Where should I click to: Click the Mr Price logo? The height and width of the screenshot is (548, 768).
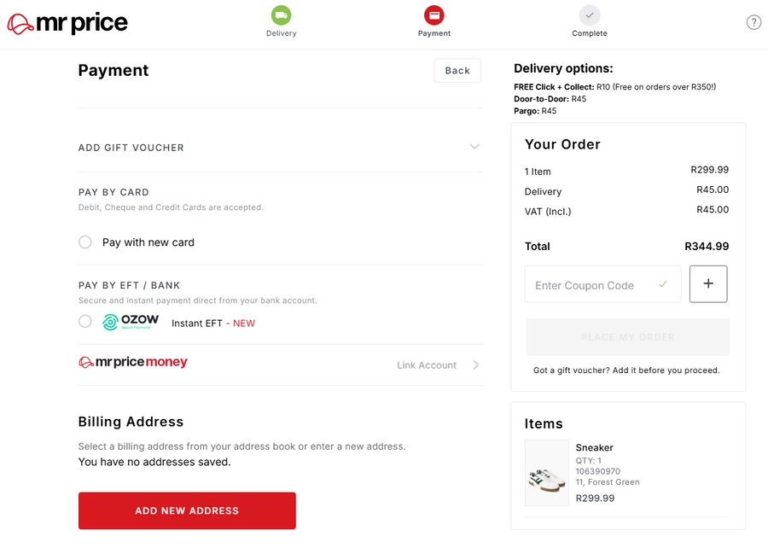(x=67, y=23)
